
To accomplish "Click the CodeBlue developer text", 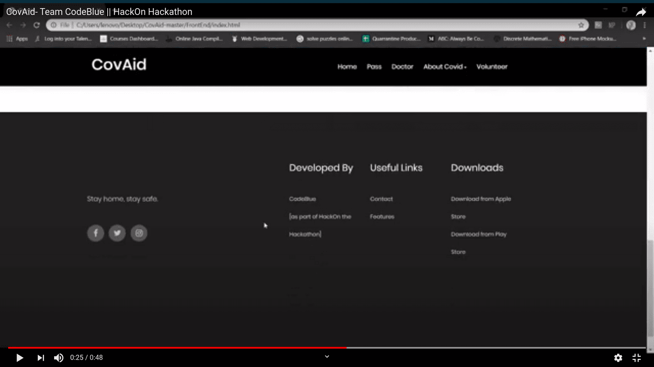I will [302, 199].
